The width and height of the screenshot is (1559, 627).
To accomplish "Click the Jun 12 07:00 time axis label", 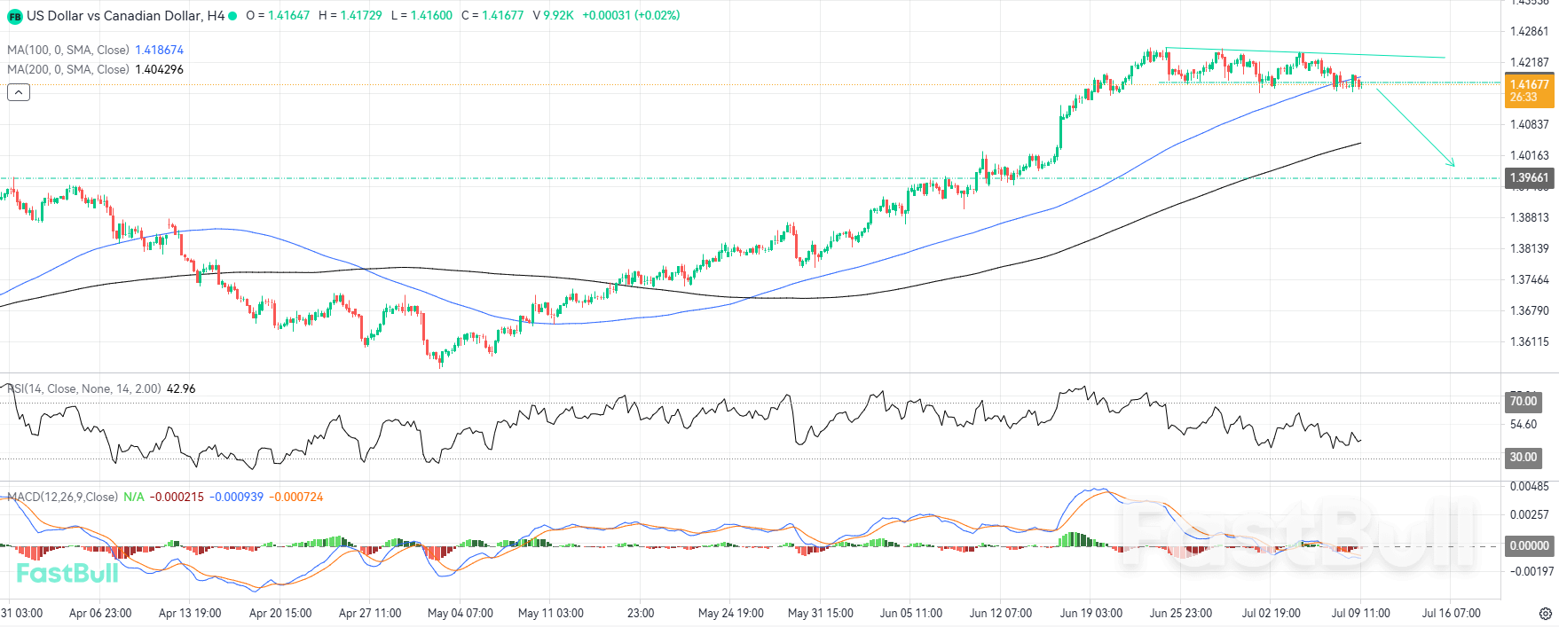I will click(x=1001, y=613).
